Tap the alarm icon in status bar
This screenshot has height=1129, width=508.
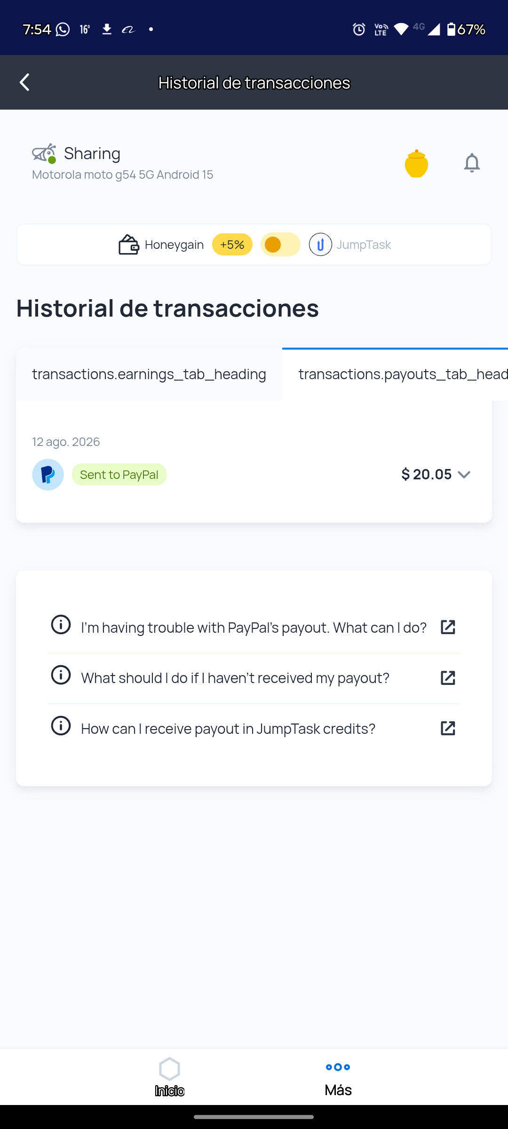(359, 30)
